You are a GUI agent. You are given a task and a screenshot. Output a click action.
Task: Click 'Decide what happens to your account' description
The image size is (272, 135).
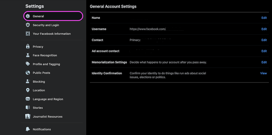(x=168, y=62)
